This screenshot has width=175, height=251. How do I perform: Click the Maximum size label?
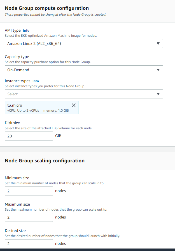click(17, 204)
